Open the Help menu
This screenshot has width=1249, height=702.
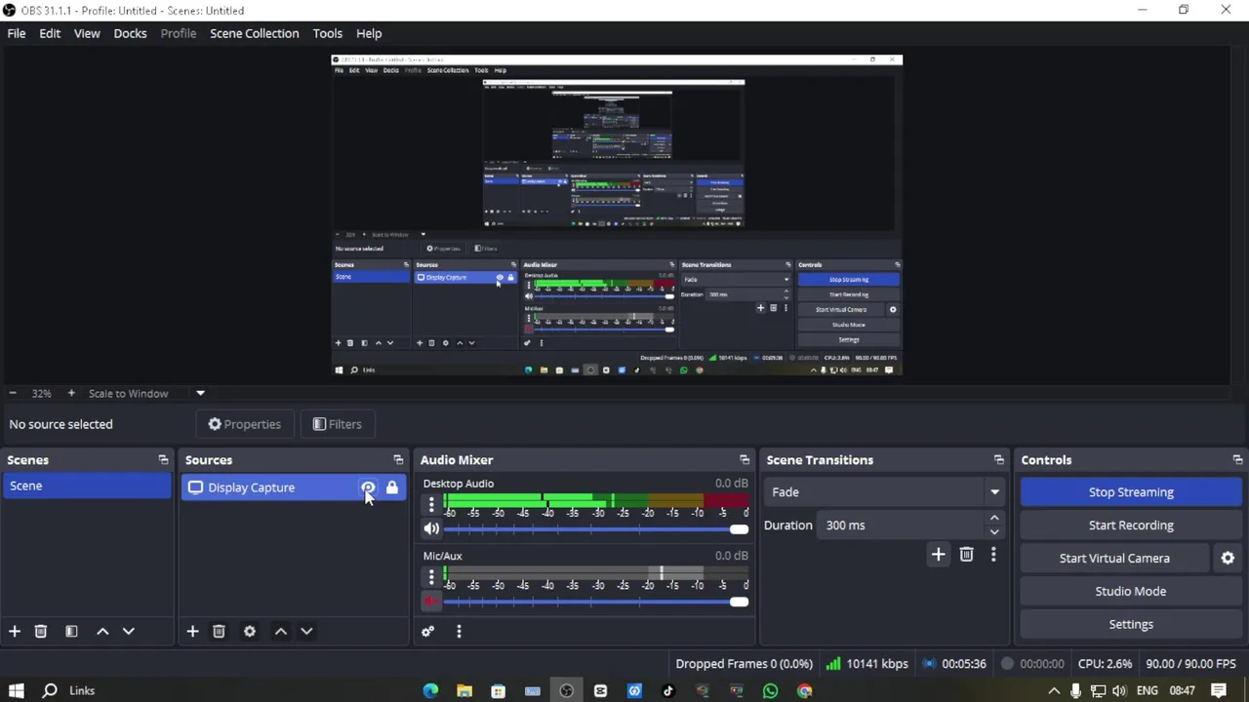369,33
